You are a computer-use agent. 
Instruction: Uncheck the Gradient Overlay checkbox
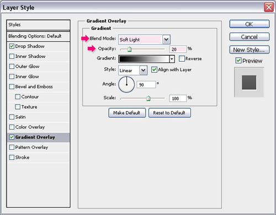tap(12, 137)
